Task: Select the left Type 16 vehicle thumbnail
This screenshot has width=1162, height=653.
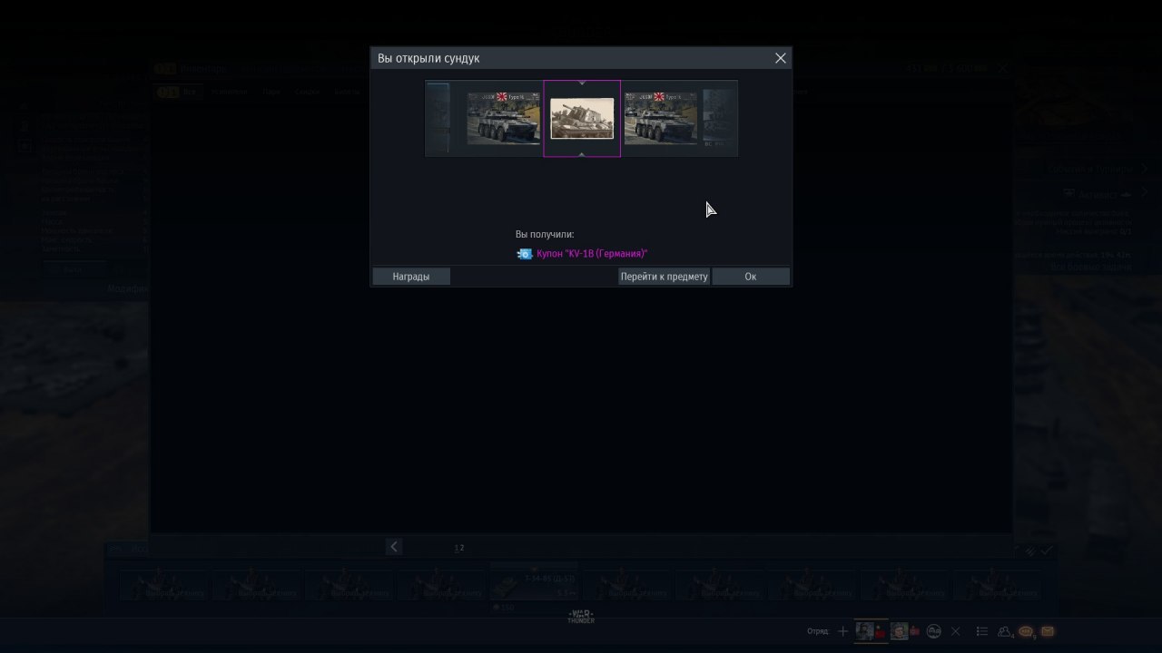Action: tap(504, 118)
